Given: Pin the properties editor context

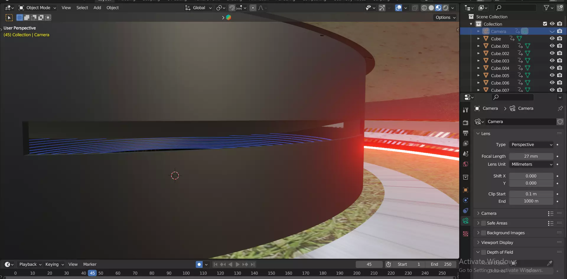Looking at the screenshot, I should pyautogui.click(x=560, y=108).
